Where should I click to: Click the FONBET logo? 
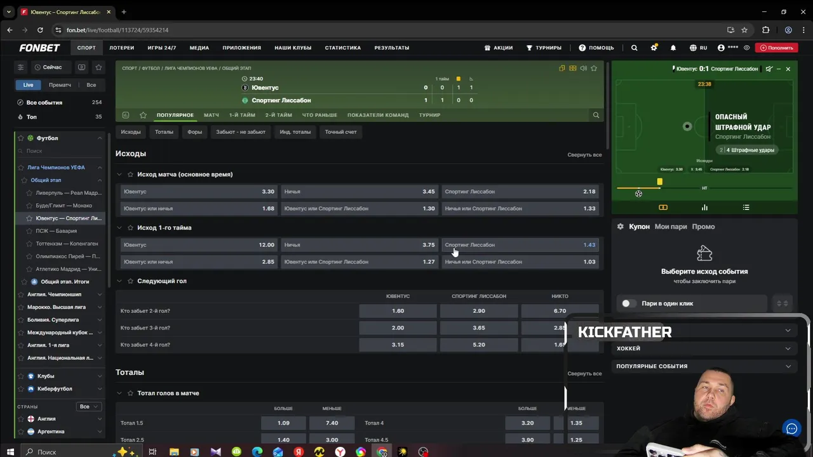click(39, 48)
